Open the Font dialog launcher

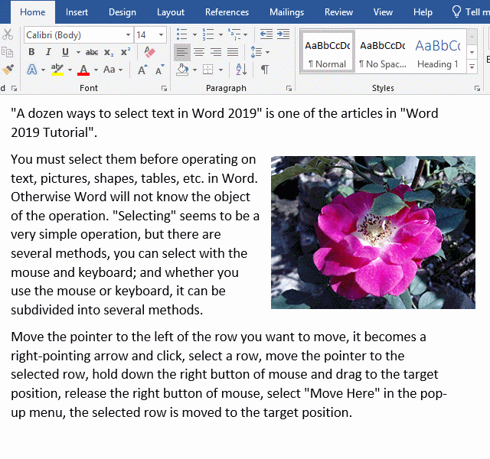[164, 89]
